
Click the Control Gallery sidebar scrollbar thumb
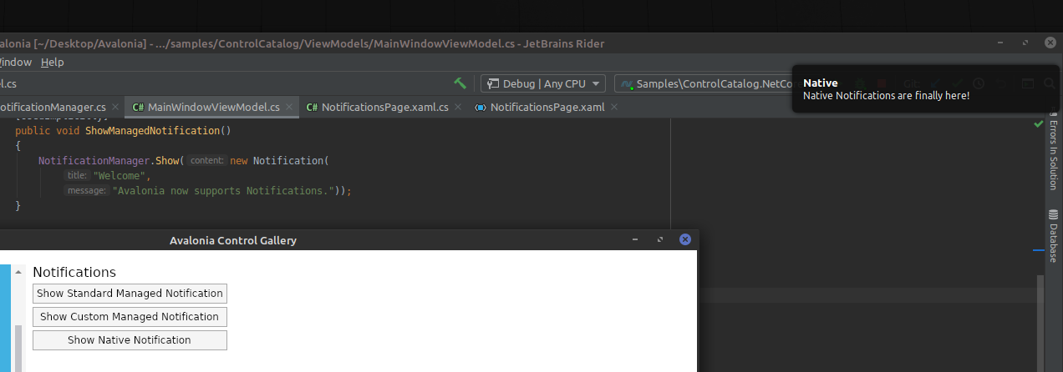coord(18,348)
